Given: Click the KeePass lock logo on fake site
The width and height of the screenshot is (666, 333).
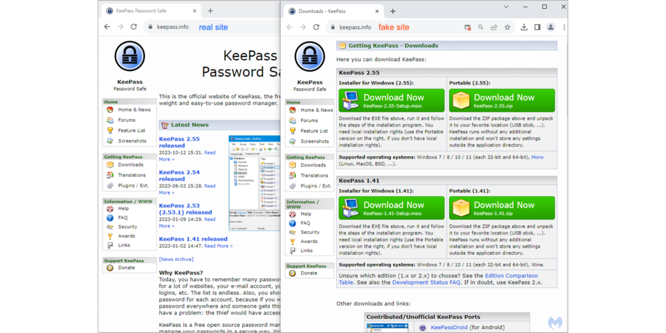Looking at the screenshot, I should coord(310,57).
